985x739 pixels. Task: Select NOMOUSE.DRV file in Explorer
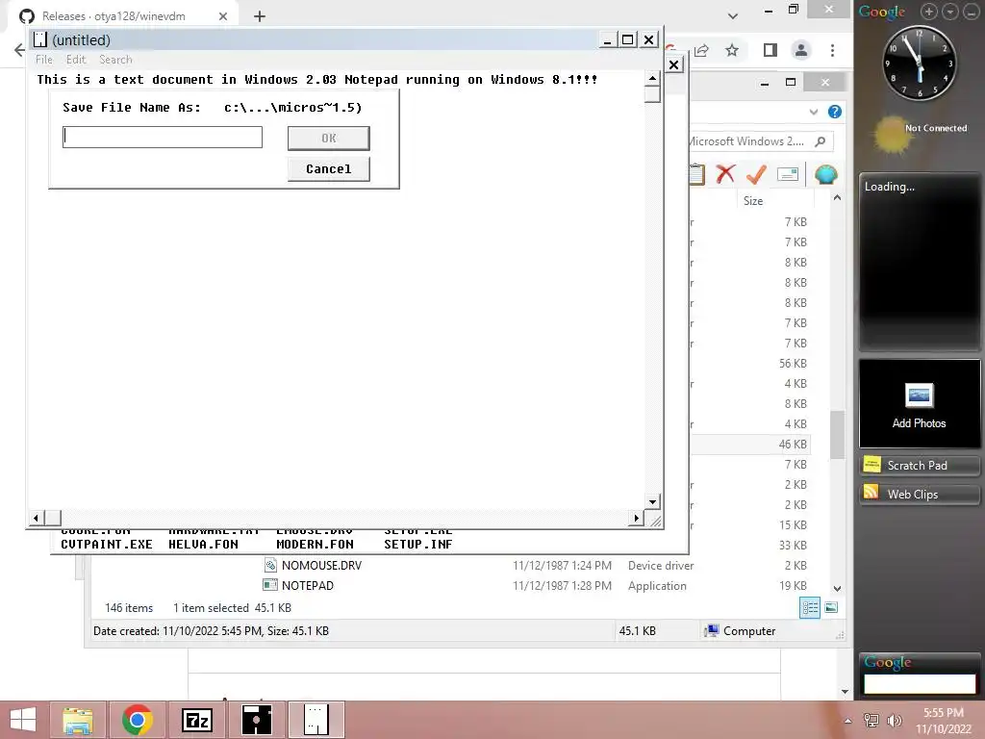click(321, 566)
